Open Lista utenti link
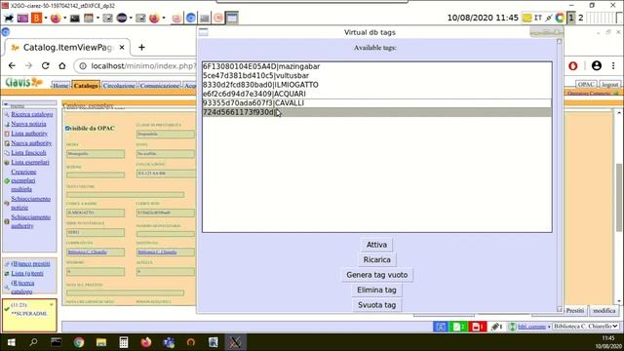Image resolution: width=624 pixels, height=351 pixels. pyautogui.click(x=27, y=273)
